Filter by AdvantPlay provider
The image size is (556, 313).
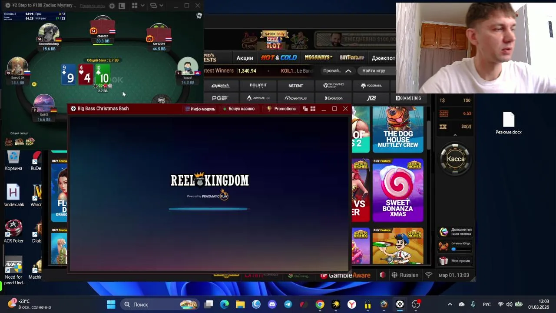296,98
